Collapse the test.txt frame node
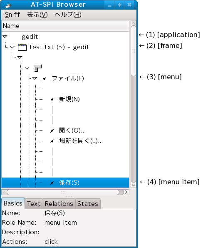This screenshot has width=208, height=248. [12, 47]
